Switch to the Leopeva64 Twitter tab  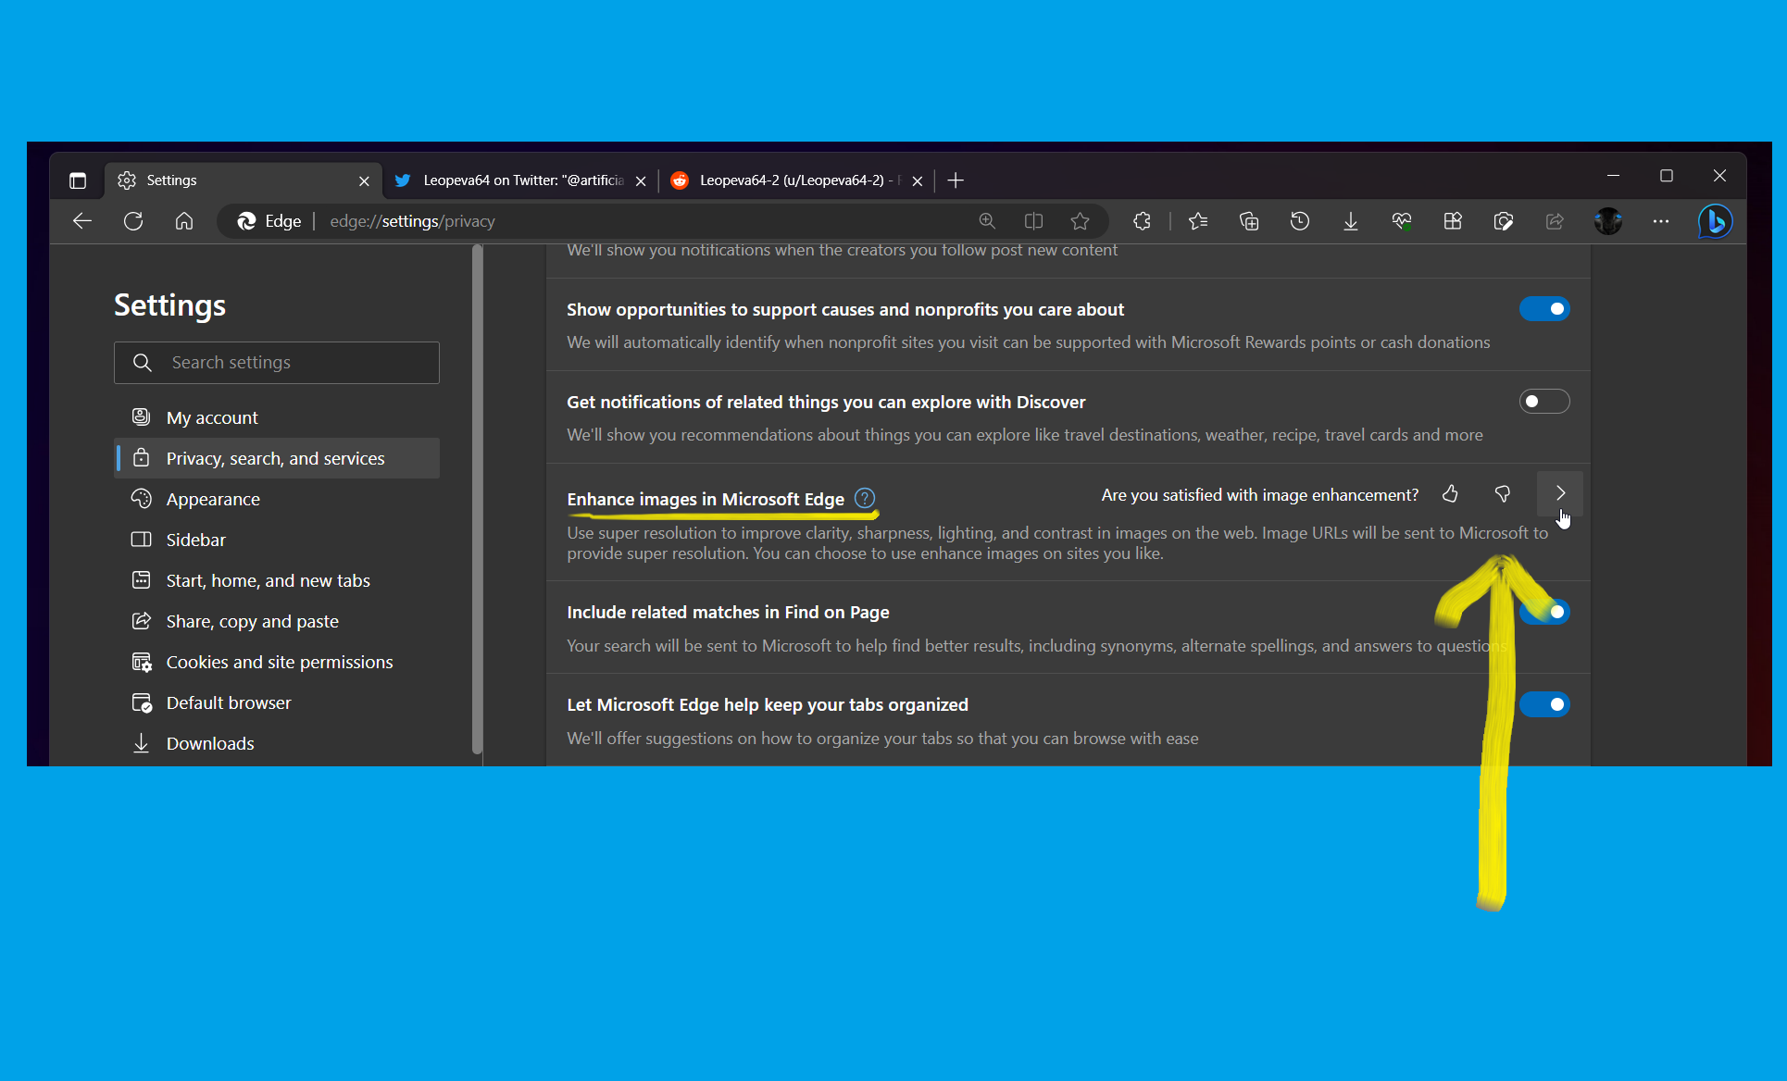click(x=523, y=180)
